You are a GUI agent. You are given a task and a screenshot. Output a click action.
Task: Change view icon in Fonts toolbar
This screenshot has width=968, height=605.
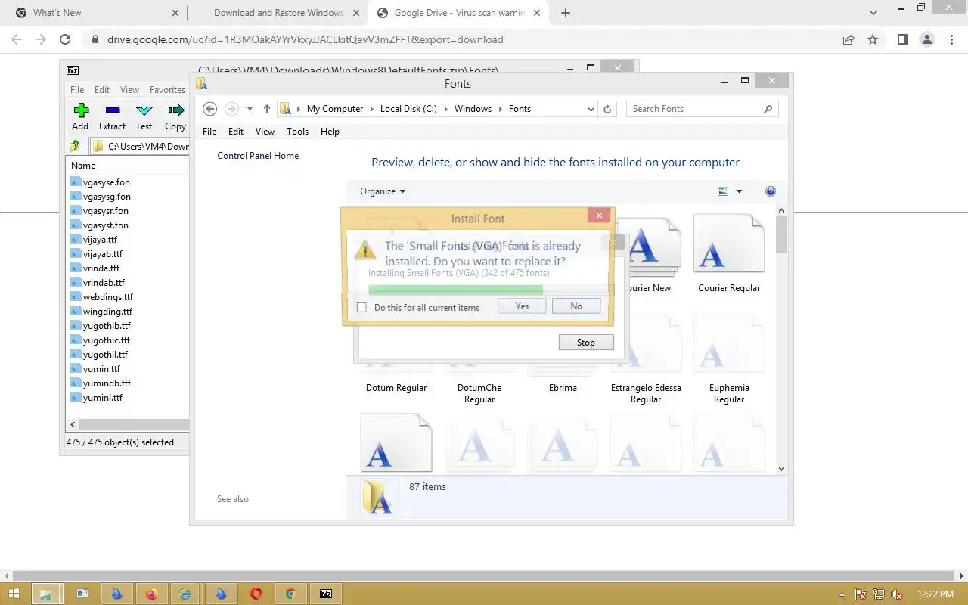[723, 191]
